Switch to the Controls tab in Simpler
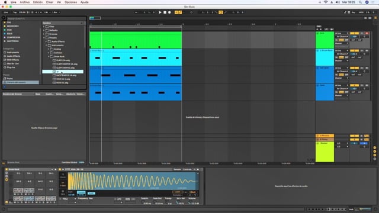Image resolution: width=379 pixels, height=213 pixels. pyautogui.click(x=187, y=169)
